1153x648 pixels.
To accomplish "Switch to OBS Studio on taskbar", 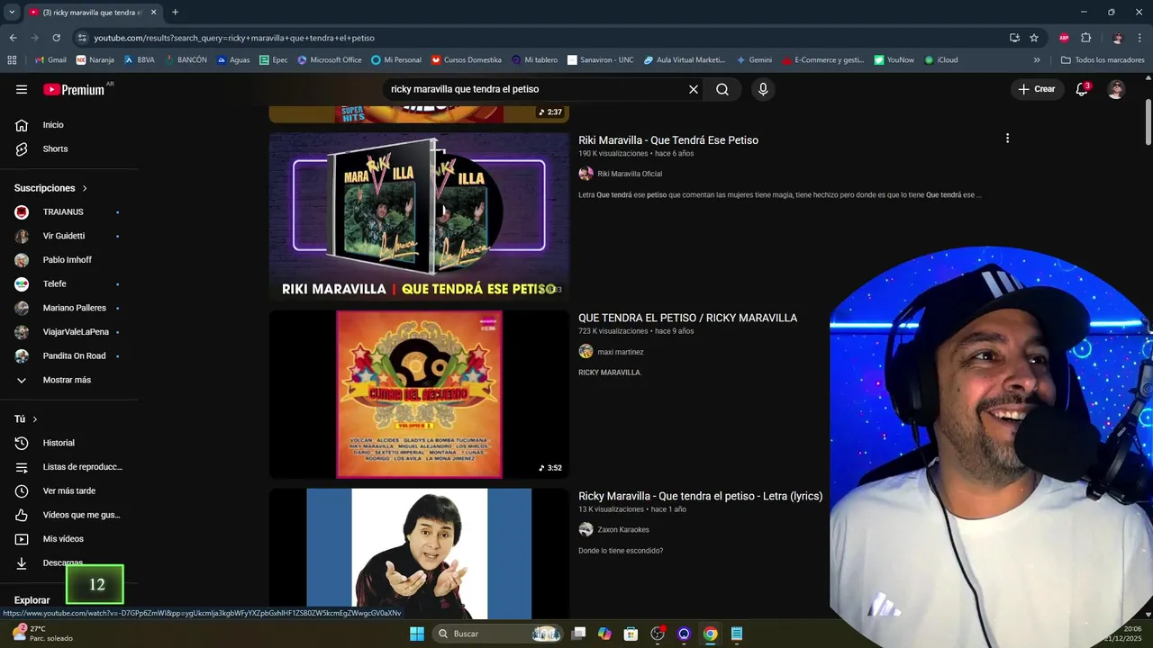I will tap(658, 634).
